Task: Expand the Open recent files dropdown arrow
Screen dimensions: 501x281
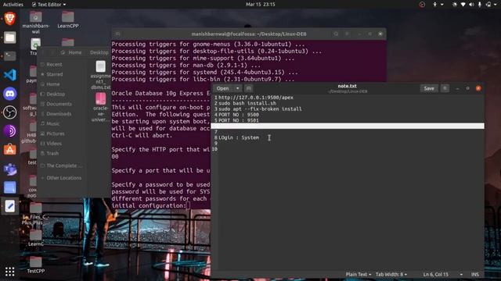Action: pos(238,88)
